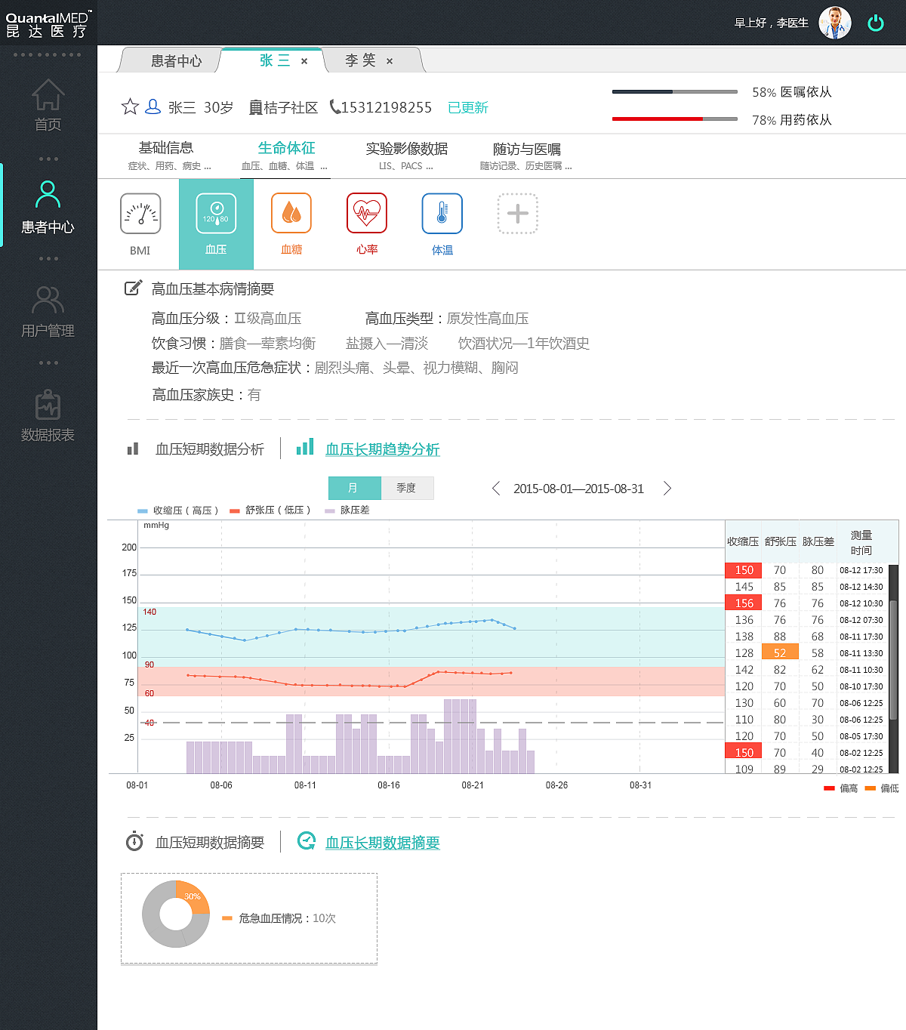The image size is (906, 1030).
Task: Click the community building icon before 桔子社区
Action: 256,108
